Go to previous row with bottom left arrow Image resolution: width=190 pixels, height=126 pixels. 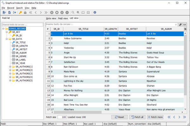coord(174,117)
